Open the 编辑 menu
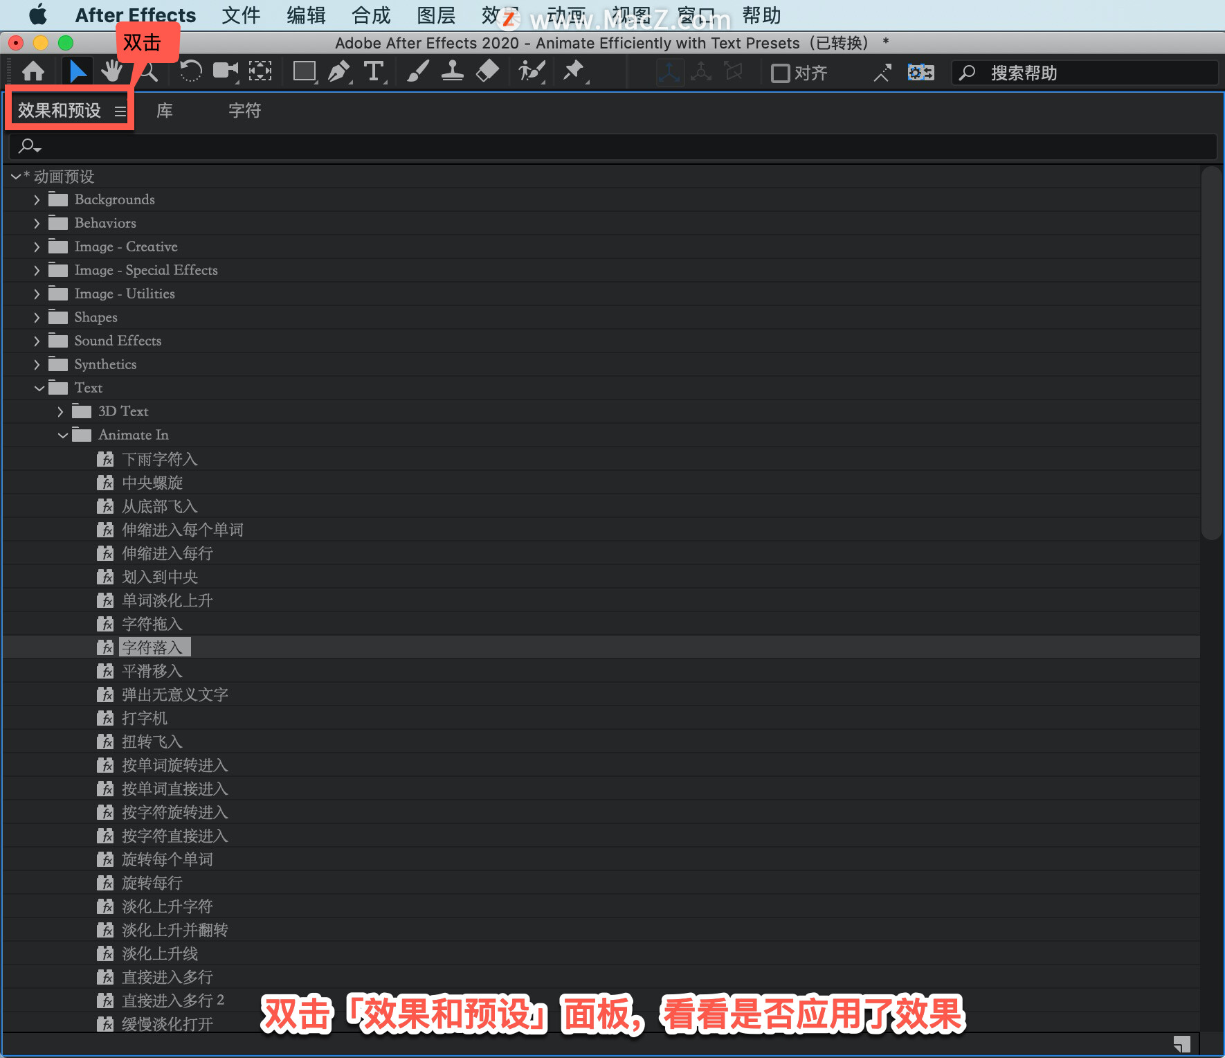This screenshot has width=1225, height=1058. click(306, 15)
